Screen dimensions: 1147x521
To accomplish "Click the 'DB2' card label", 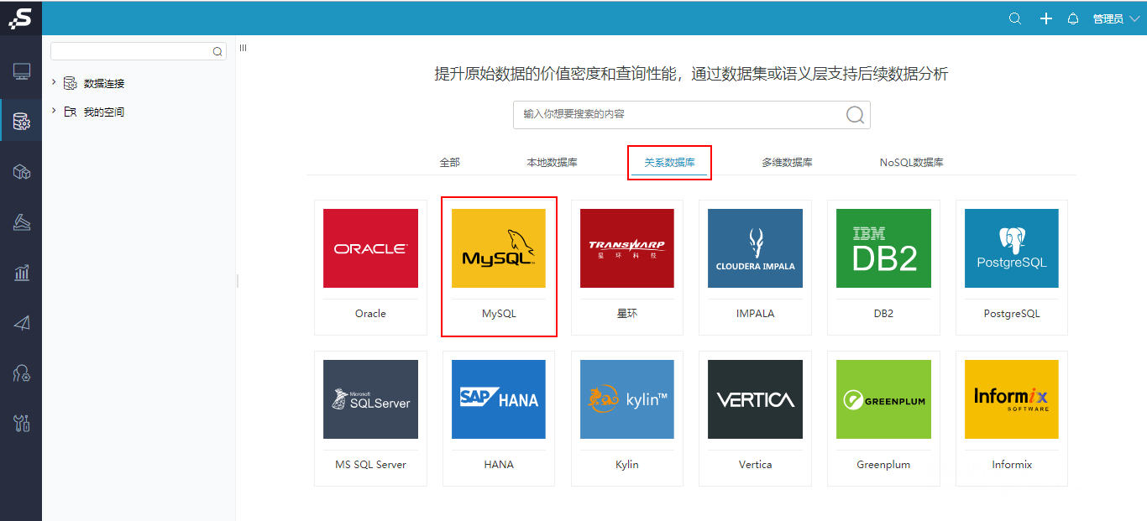I will 883,314.
